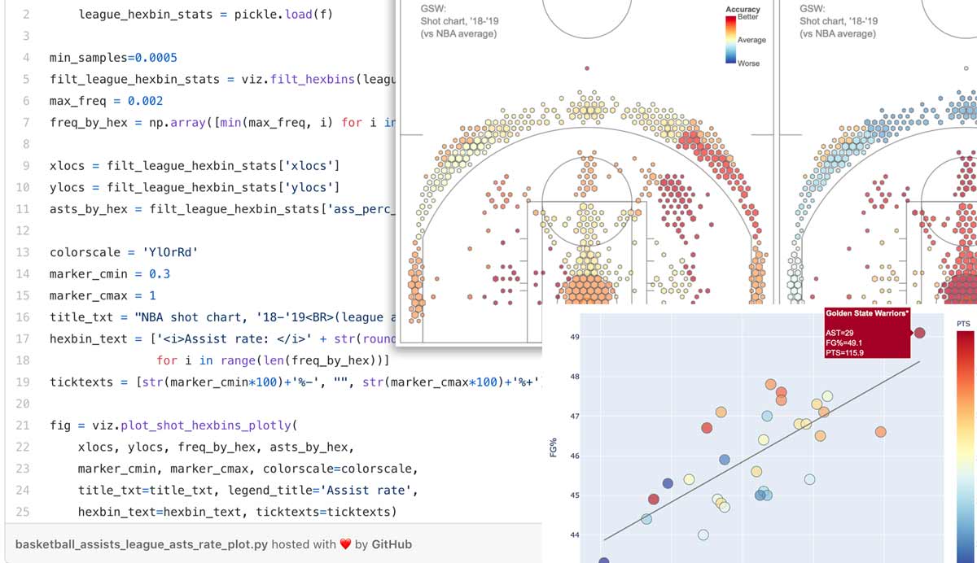Click the y-axis tick label 49
The image size is (977, 563).
(574, 337)
